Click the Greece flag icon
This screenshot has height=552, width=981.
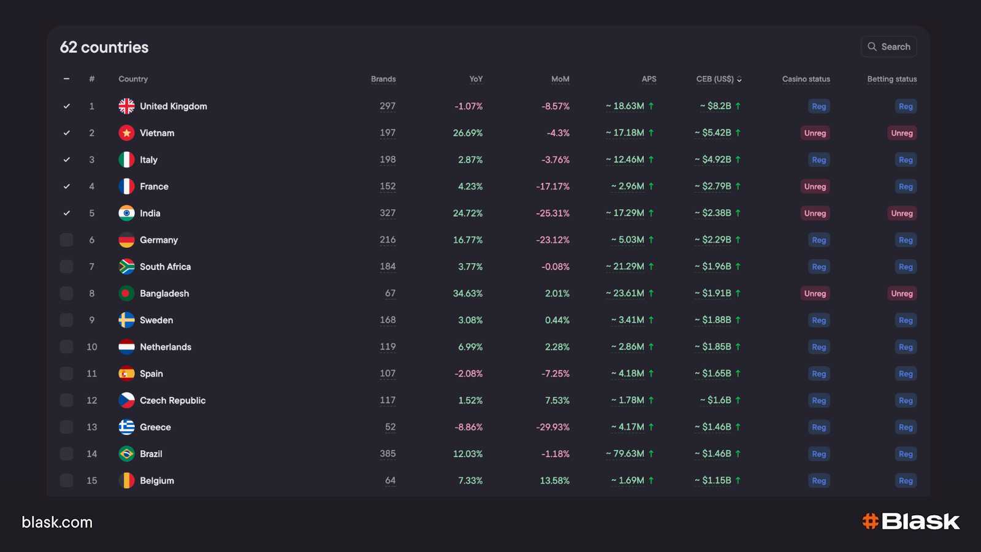126,427
